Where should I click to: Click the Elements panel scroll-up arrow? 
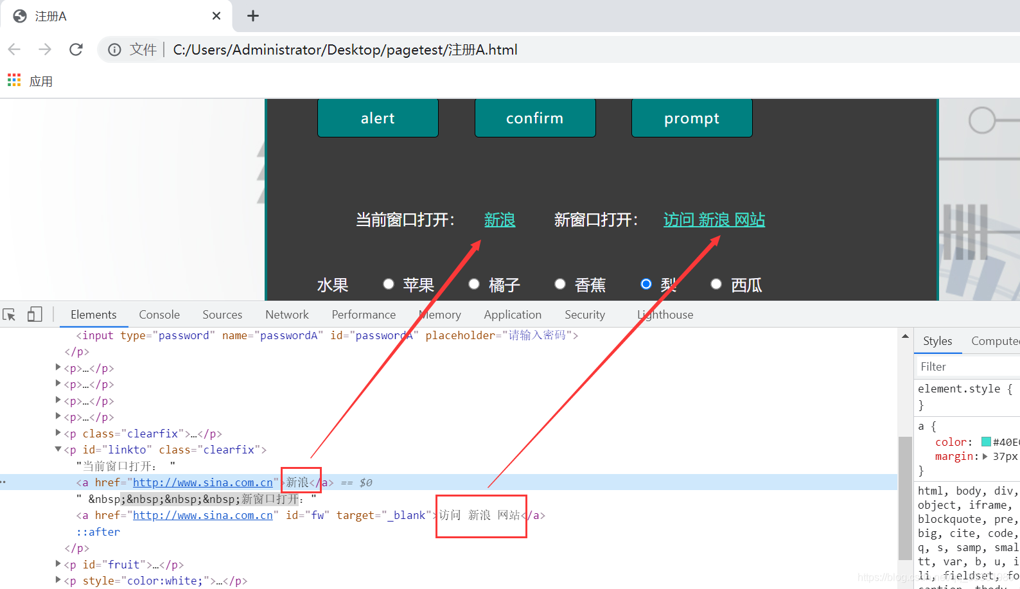click(x=905, y=336)
